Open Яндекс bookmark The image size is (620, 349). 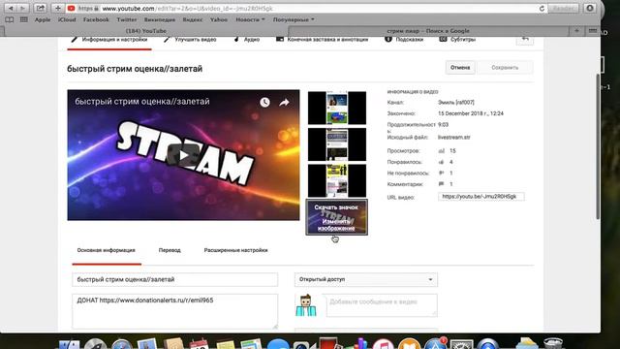point(193,19)
